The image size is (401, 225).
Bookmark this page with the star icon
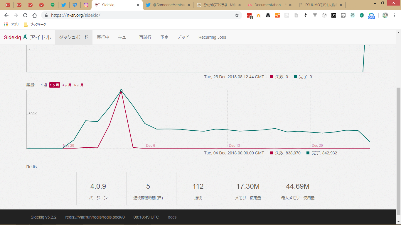[x=237, y=15]
